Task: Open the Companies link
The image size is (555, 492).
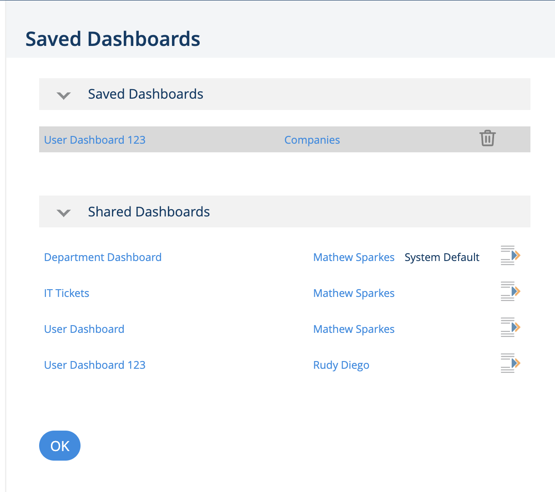Action: point(312,140)
